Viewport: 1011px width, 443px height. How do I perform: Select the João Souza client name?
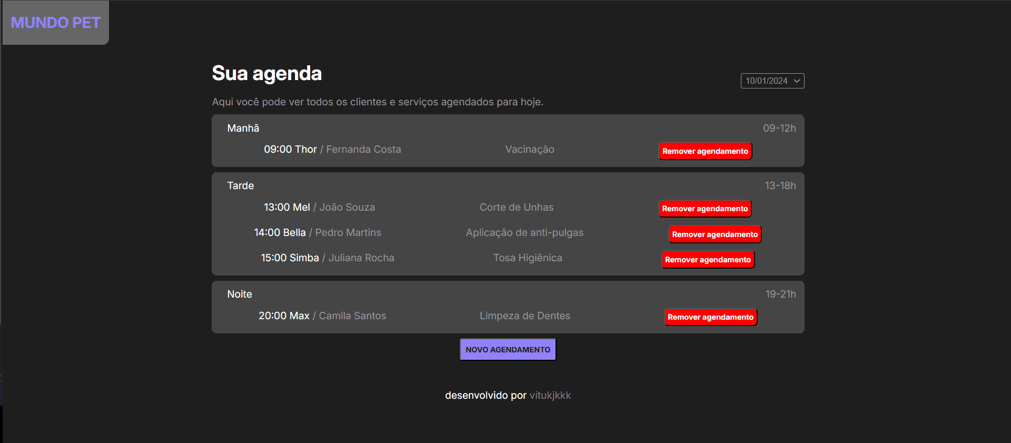[x=347, y=207]
